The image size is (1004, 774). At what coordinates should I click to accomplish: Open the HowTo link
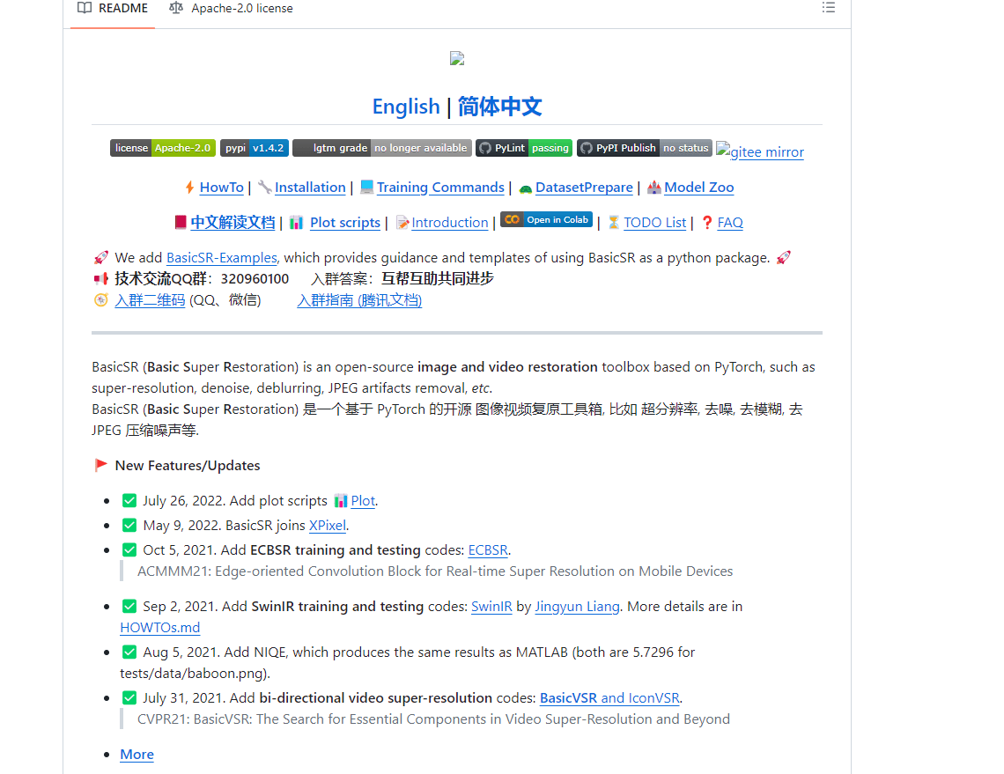pos(221,188)
